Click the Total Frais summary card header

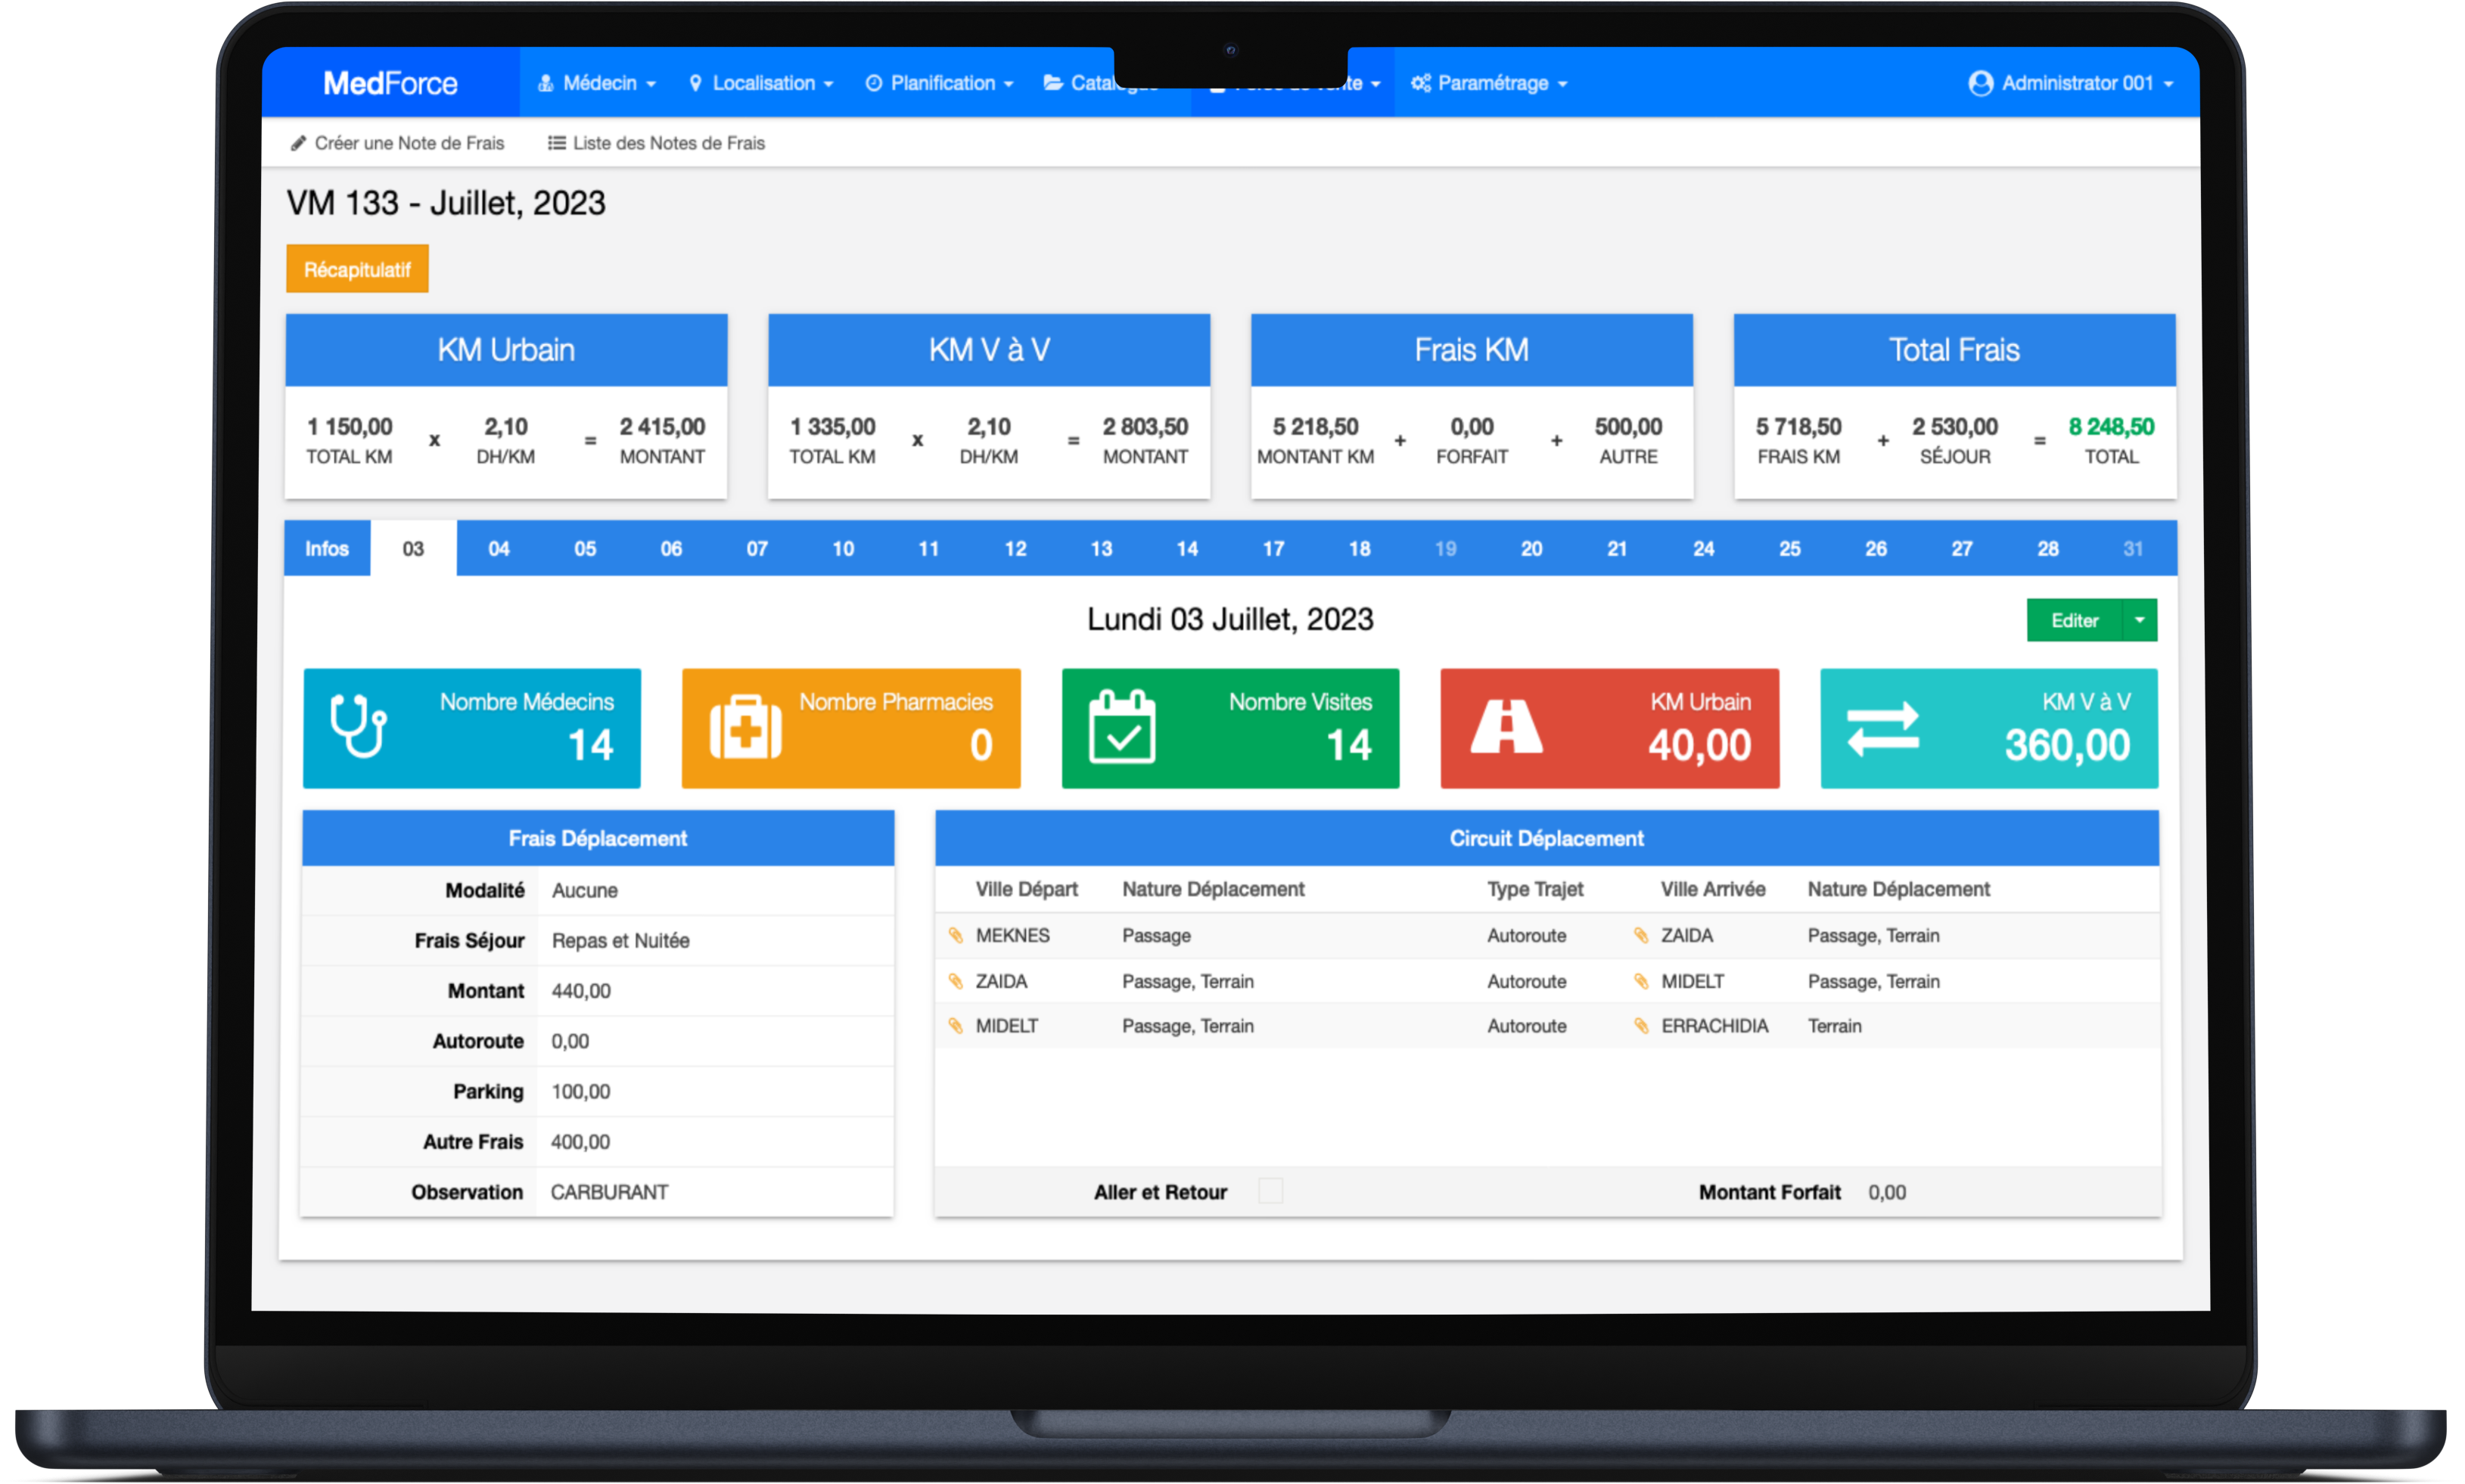1954,350
